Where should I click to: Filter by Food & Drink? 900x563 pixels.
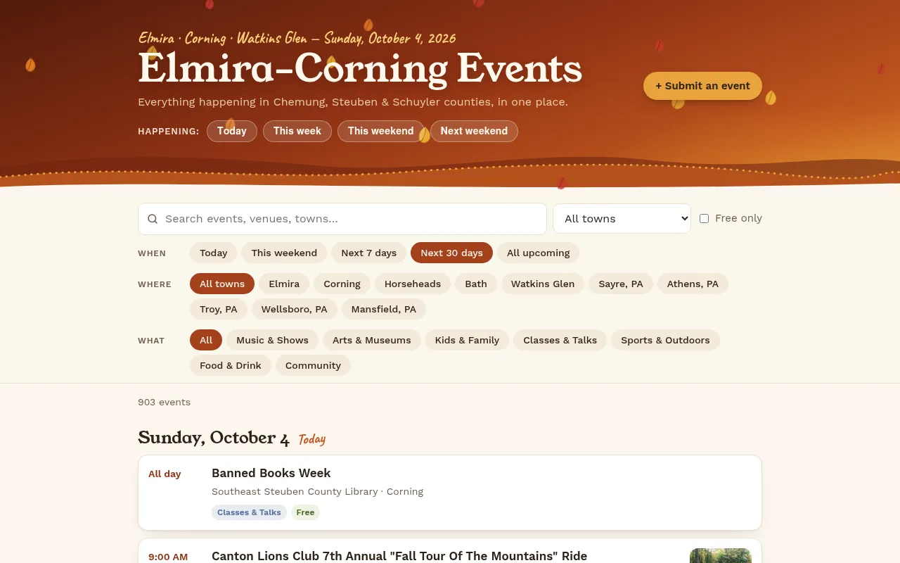[x=231, y=365]
